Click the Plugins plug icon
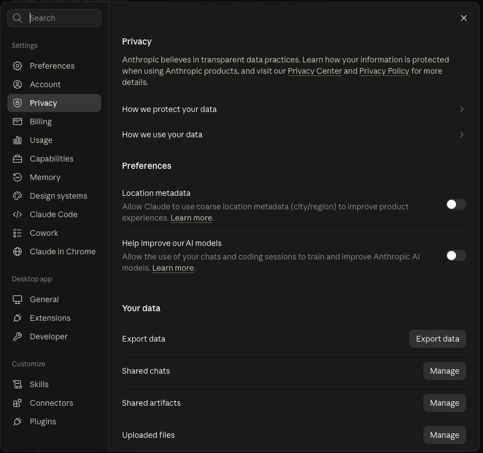This screenshot has width=483, height=453. [17, 421]
